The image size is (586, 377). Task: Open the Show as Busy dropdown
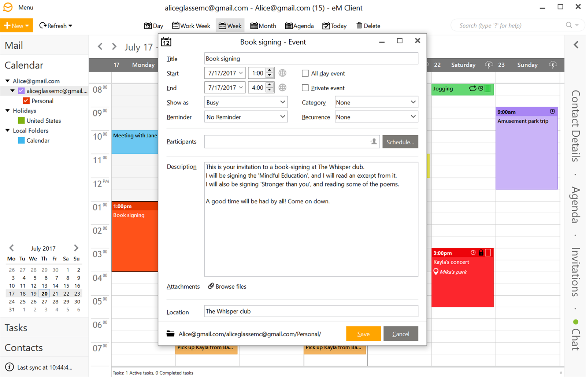(x=245, y=102)
